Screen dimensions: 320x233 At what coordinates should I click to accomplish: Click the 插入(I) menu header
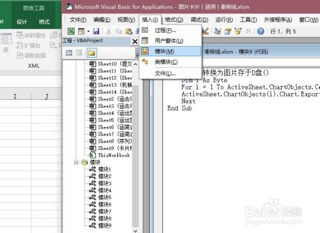click(x=150, y=20)
